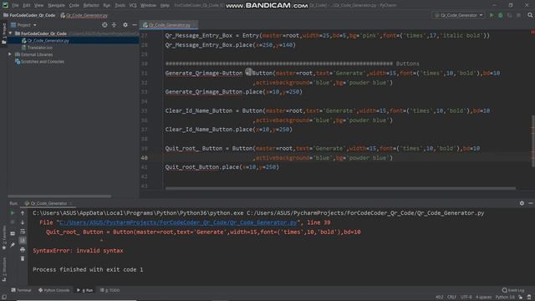The height and width of the screenshot is (301, 535).
Task: Open the Help menu
Action: click(x=165, y=6)
